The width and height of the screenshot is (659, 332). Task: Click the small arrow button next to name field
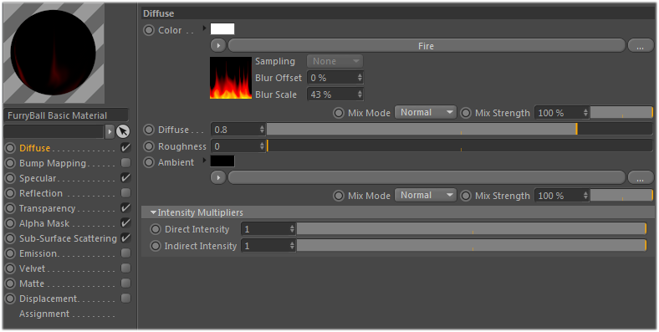110,131
